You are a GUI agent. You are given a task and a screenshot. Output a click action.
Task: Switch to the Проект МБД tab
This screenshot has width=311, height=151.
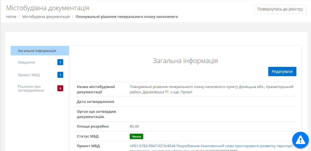click(29, 75)
